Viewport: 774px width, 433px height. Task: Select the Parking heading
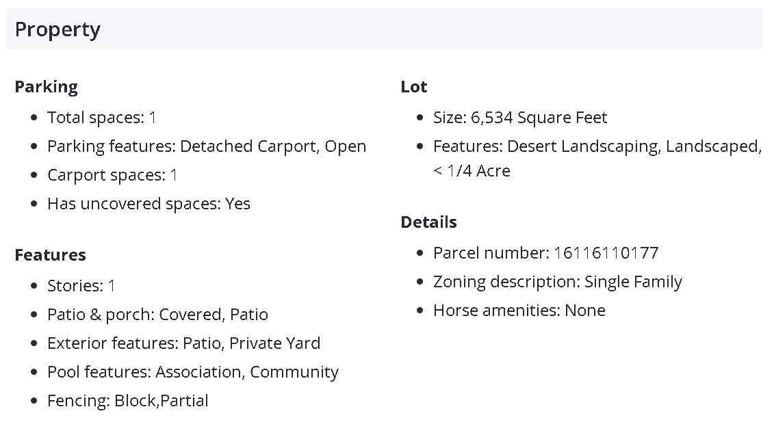(x=47, y=87)
